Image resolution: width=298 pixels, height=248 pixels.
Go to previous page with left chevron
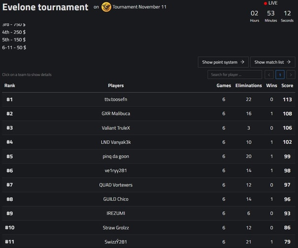tap(269, 75)
